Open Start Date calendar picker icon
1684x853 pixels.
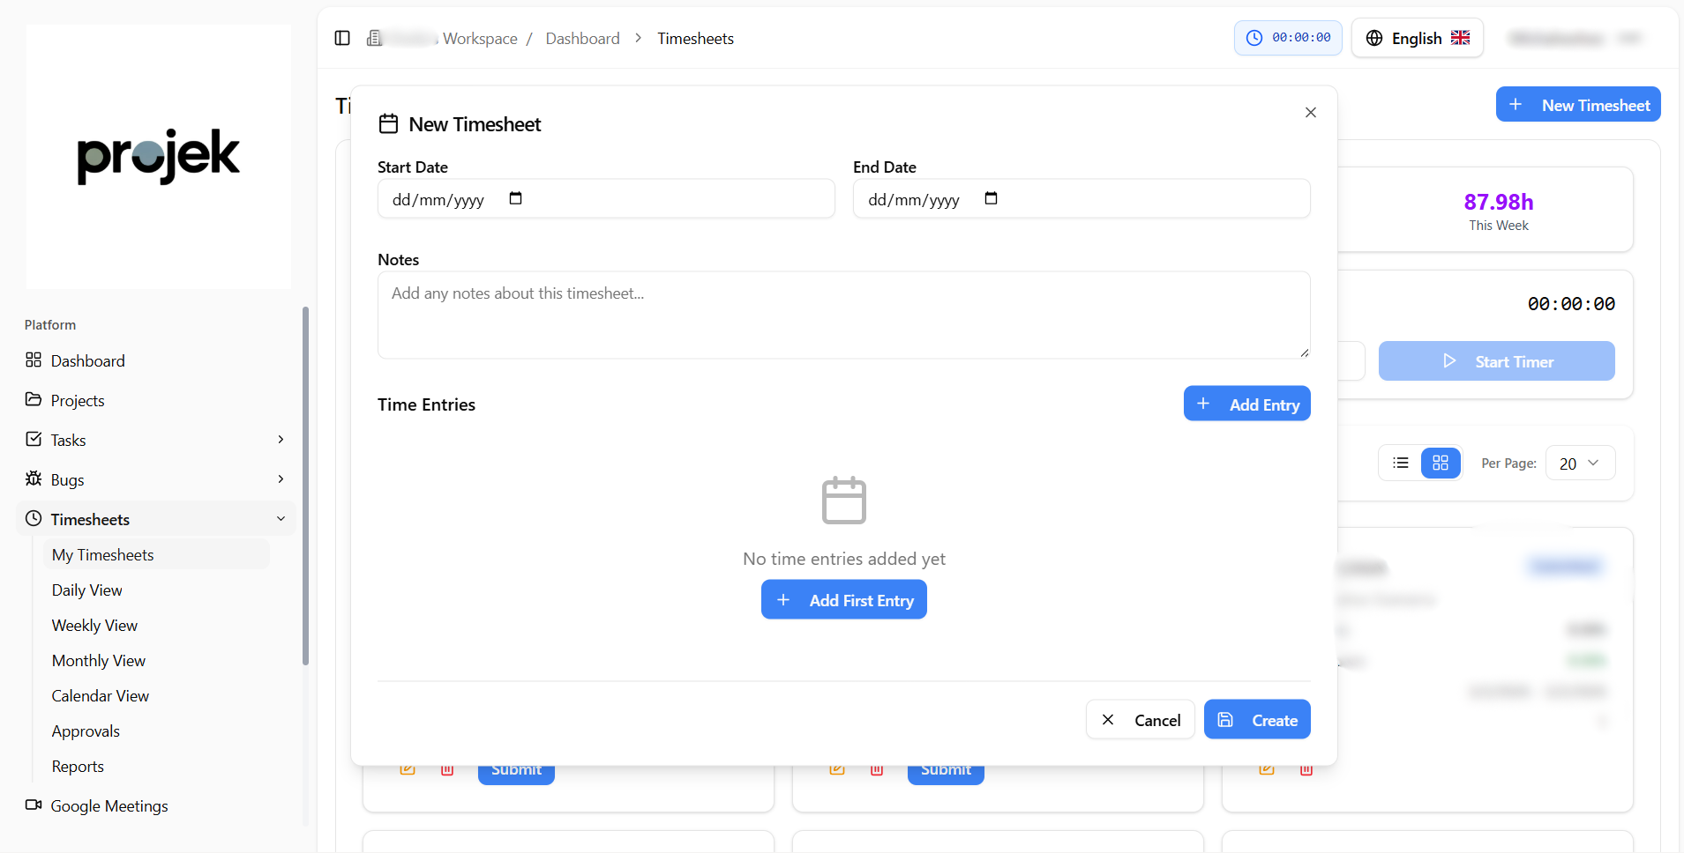(515, 198)
